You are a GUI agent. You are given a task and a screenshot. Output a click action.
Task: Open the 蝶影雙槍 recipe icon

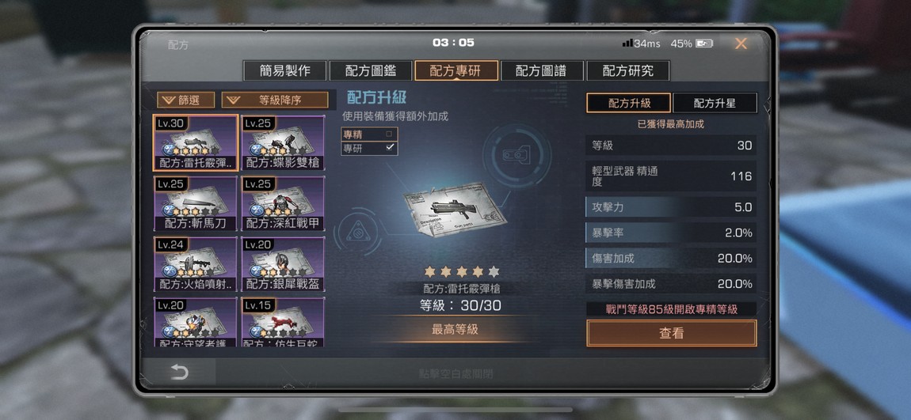coord(283,142)
